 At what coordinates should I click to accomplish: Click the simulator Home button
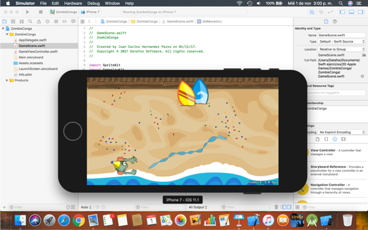73,131
